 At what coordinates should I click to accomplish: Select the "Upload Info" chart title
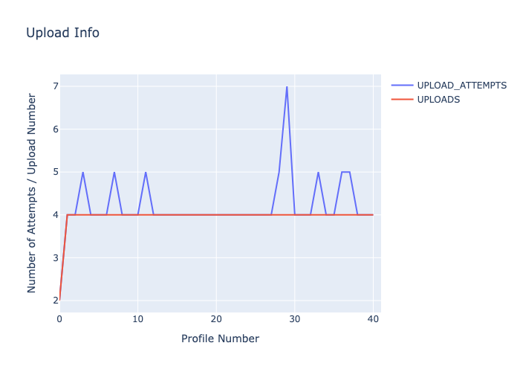(x=62, y=33)
